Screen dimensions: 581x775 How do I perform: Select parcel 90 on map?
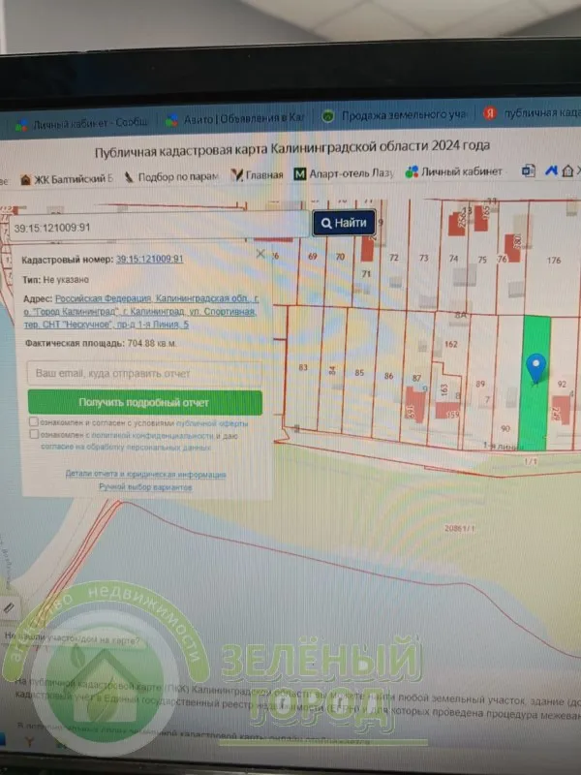coord(505,428)
